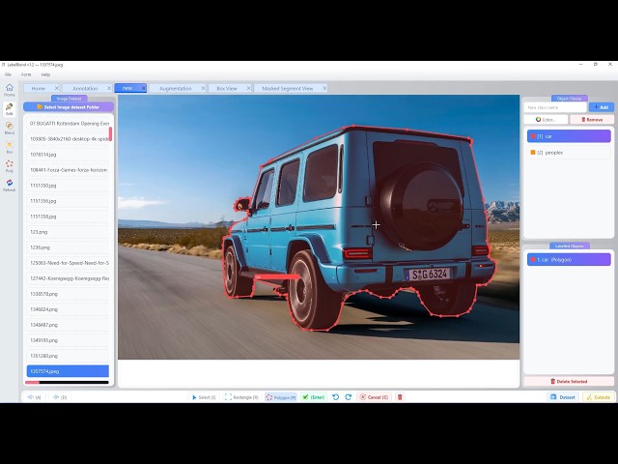Open the Cutouts button
This screenshot has height=464, width=618.
598,397
